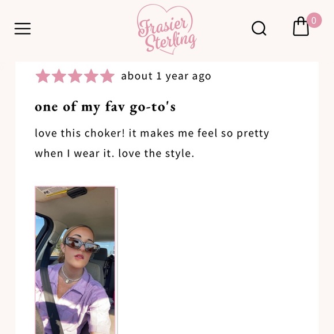Click the "about 1 year ago" timestamp
Screen dimensions: 334x334
coord(166,76)
